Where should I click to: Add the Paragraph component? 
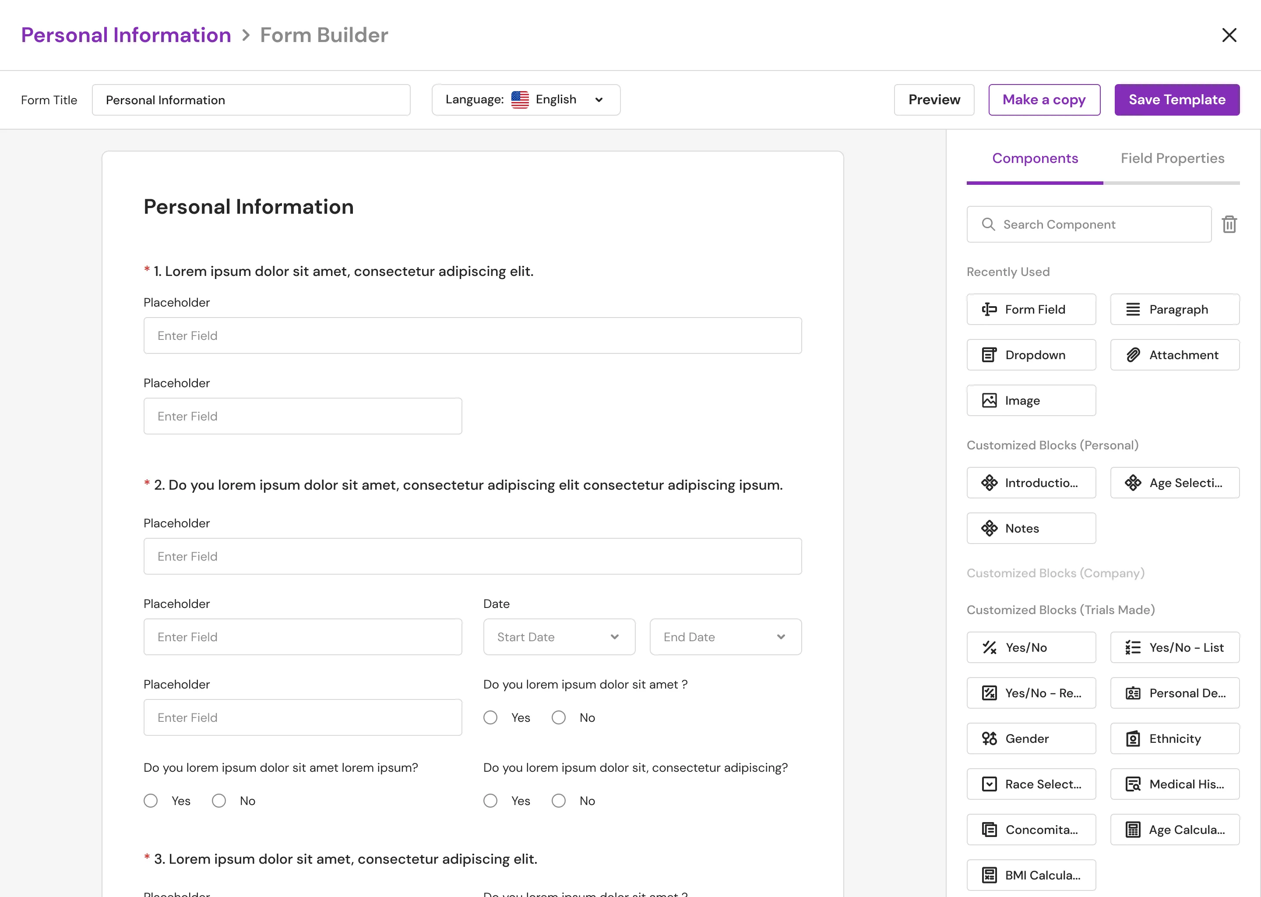(x=1175, y=309)
